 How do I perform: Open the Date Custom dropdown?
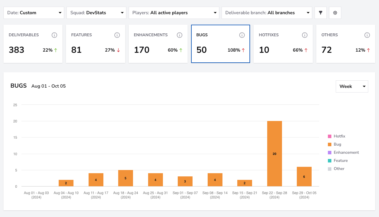(x=34, y=13)
